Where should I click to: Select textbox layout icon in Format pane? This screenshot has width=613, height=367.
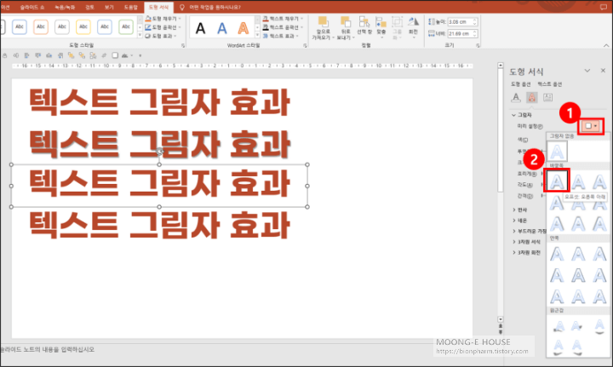click(x=547, y=97)
